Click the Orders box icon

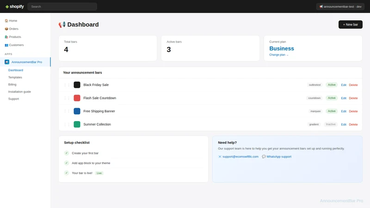pos(6,29)
